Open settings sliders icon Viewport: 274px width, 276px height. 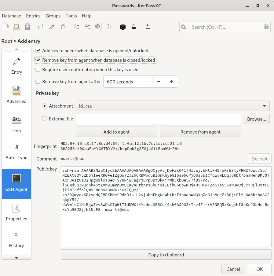coord(147,27)
